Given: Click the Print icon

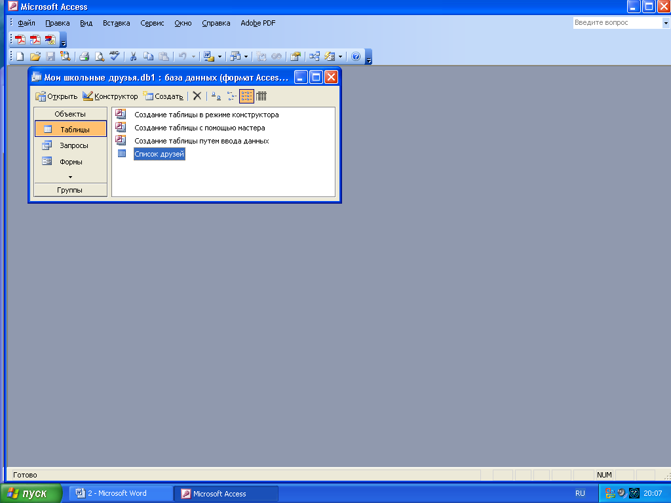Looking at the screenshot, I should [85, 56].
